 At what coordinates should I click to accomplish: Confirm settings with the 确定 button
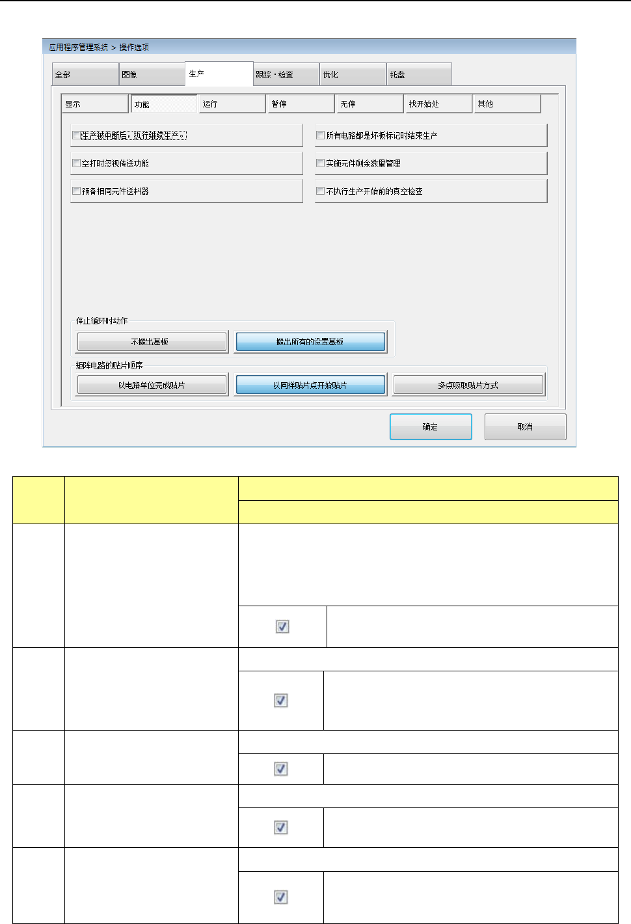tap(431, 427)
